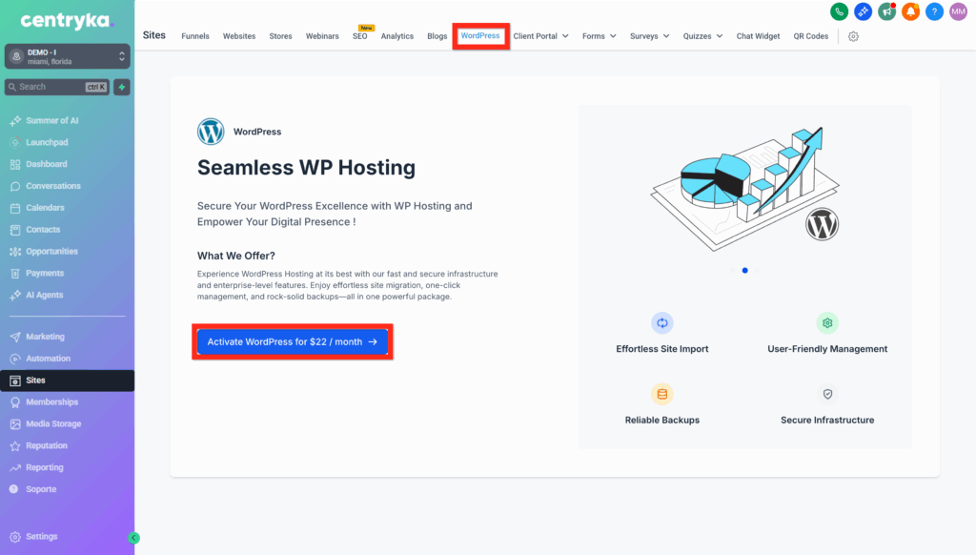Expand the Quizzes dropdown

click(x=702, y=36)
